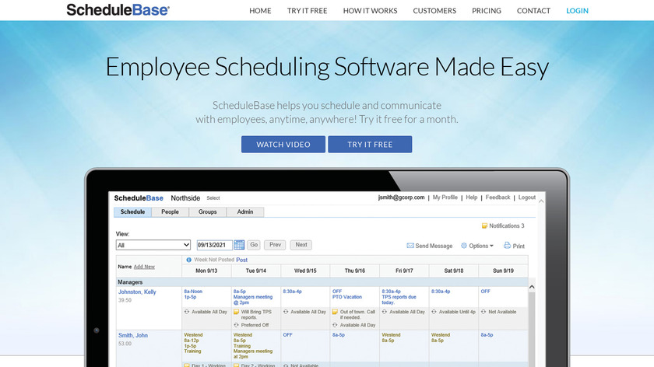Click the Logout link
Screen dimensions: 654x367
click(527, 197)
